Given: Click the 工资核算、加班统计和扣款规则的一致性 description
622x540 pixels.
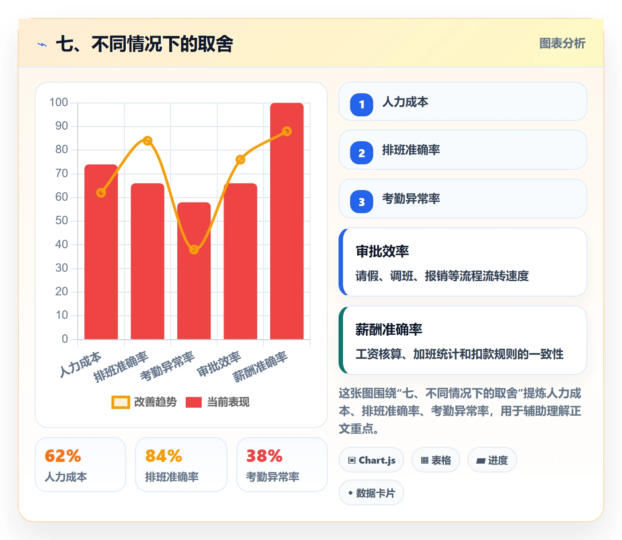Looking at the screenshot, I should tap(459, 354).
